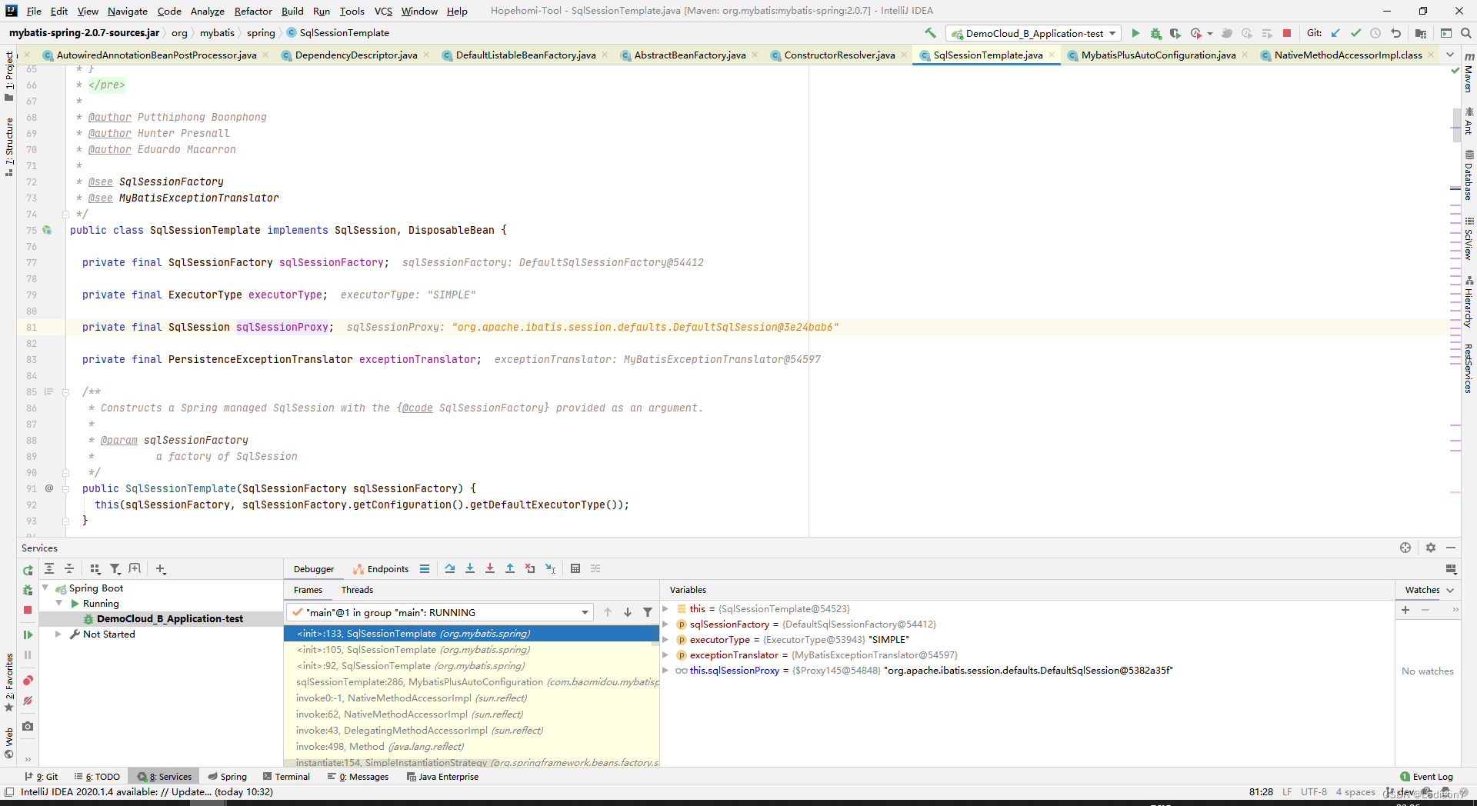The height and width of the screenshot is (806, 1477).
Task: Open Search Everywhere with the magnifier icon
Action: [1466, 33]
